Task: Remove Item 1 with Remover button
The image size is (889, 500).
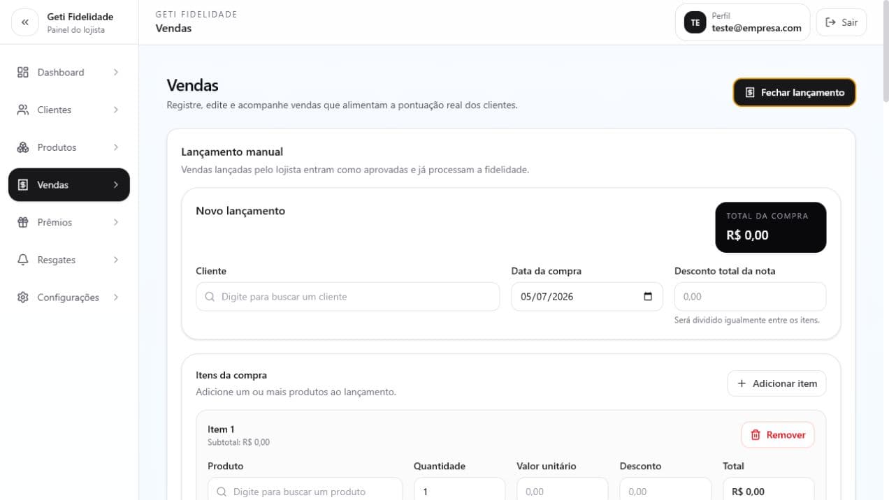Action: 777,435
